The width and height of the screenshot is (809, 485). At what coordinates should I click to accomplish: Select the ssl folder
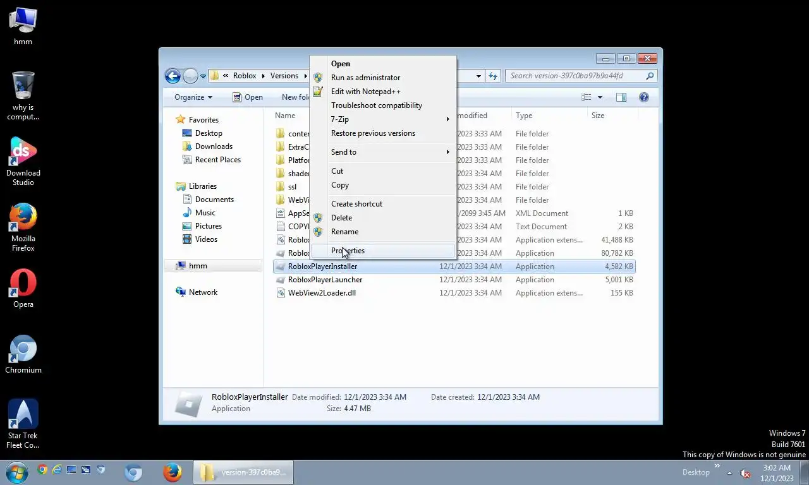point(292,187)
